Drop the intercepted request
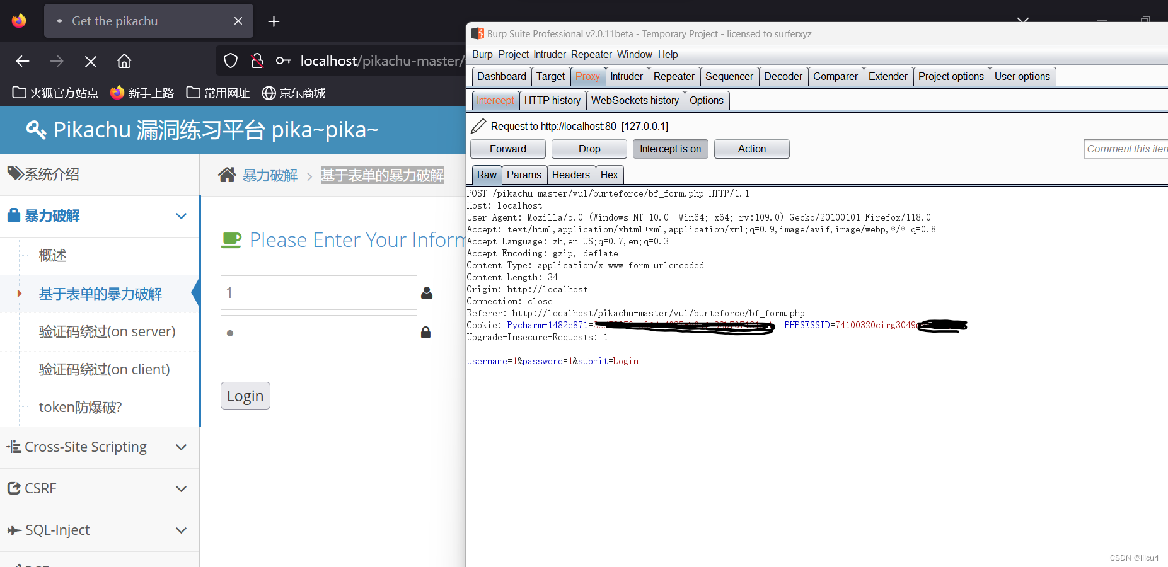 click(x=589, y=149)
